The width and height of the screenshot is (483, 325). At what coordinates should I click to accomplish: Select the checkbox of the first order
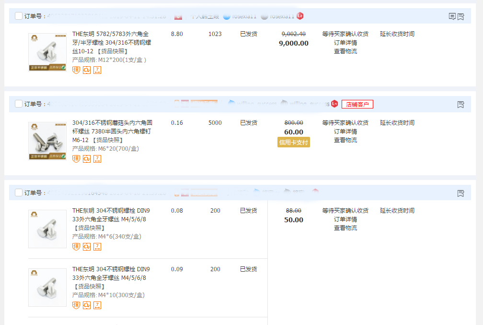[18, 15]
